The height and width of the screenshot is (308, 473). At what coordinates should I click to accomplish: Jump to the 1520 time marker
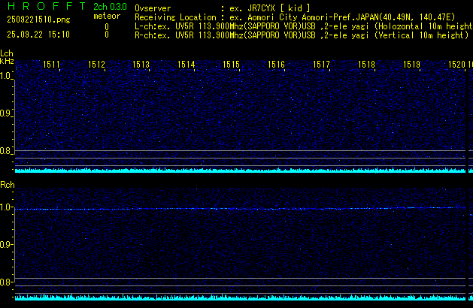(x=456, y=65)
